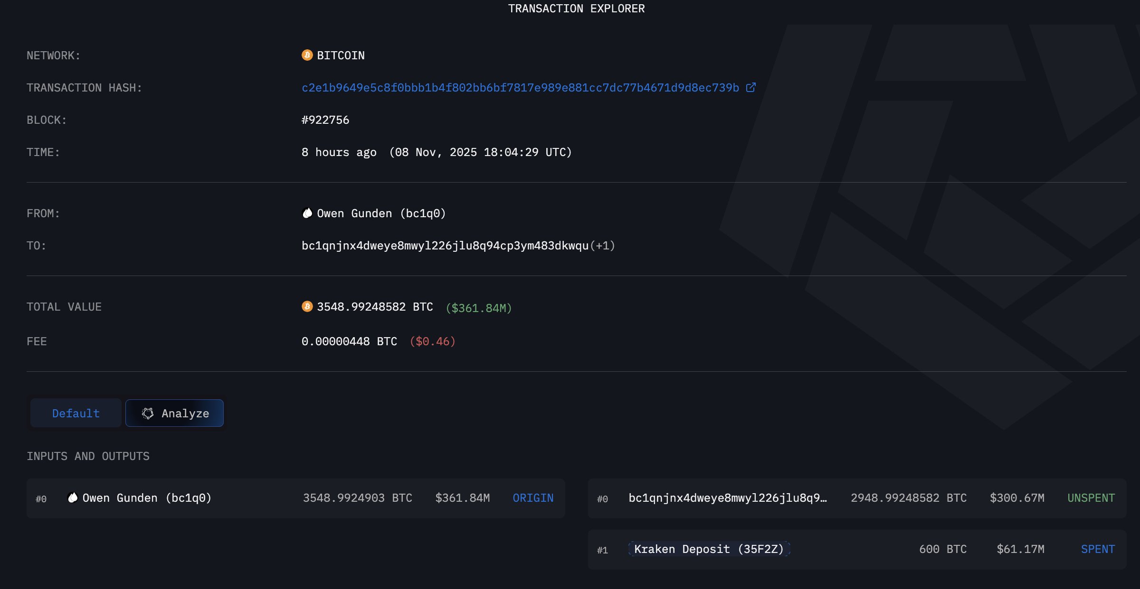The image size is (1140, 589).
Task: Expand the (+1) additional recipient addresses
Action: (602, 246)
